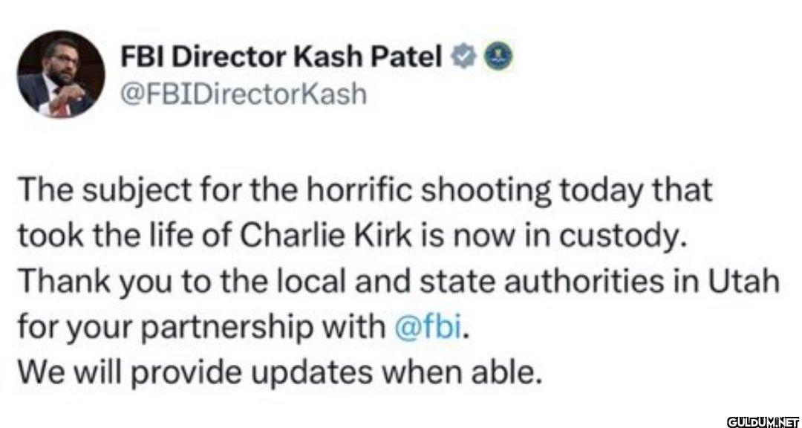This screenshot has width=802, height=428.
Task: Click the tweet line starting "The subject for"
Action: 364,191
